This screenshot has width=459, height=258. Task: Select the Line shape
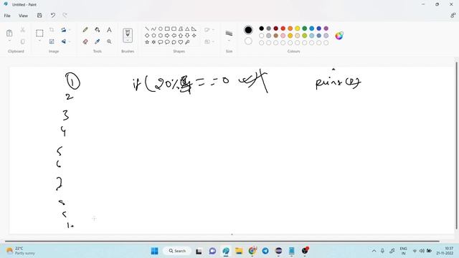click(x=147, y=29)
